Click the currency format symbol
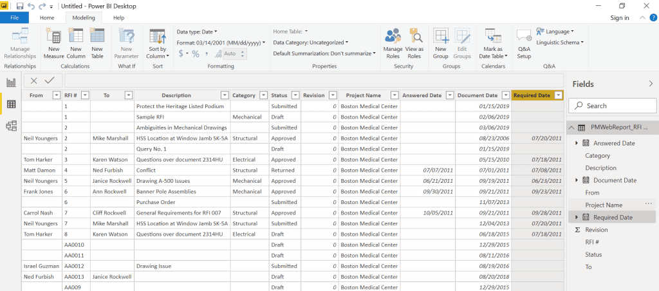The width and height of the screenshot is (659, 291). pyautogui.click(x=181, y=53)
